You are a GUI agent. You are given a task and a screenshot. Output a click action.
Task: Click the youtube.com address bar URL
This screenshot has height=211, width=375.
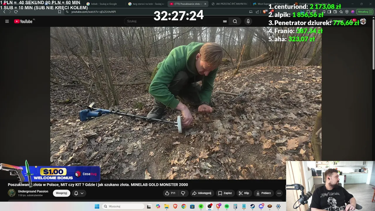tap(93, 12)
